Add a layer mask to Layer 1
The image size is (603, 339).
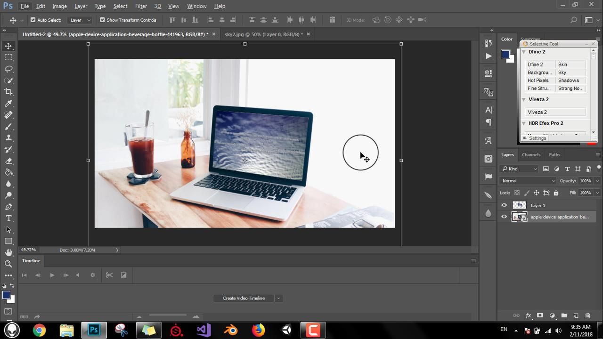click(x=540, y=316)
